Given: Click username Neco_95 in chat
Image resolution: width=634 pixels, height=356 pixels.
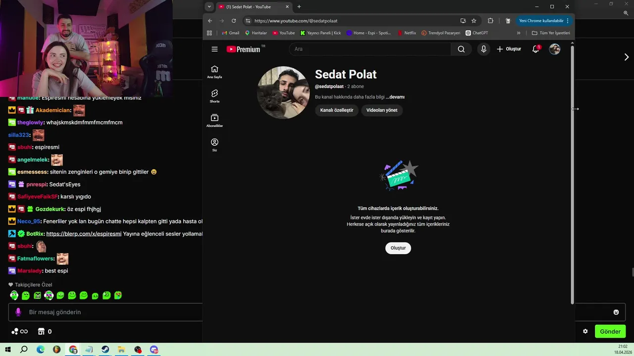Looking at the screenshot, I should [29, 222].
